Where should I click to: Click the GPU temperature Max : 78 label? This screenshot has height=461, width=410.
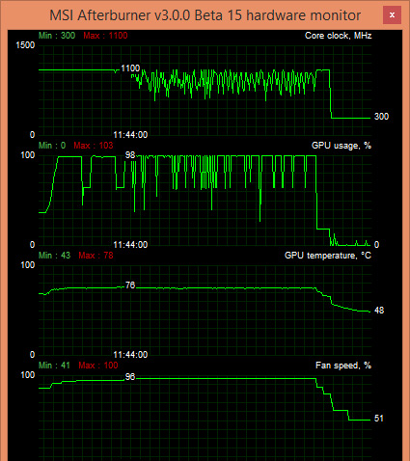point(96,256)
